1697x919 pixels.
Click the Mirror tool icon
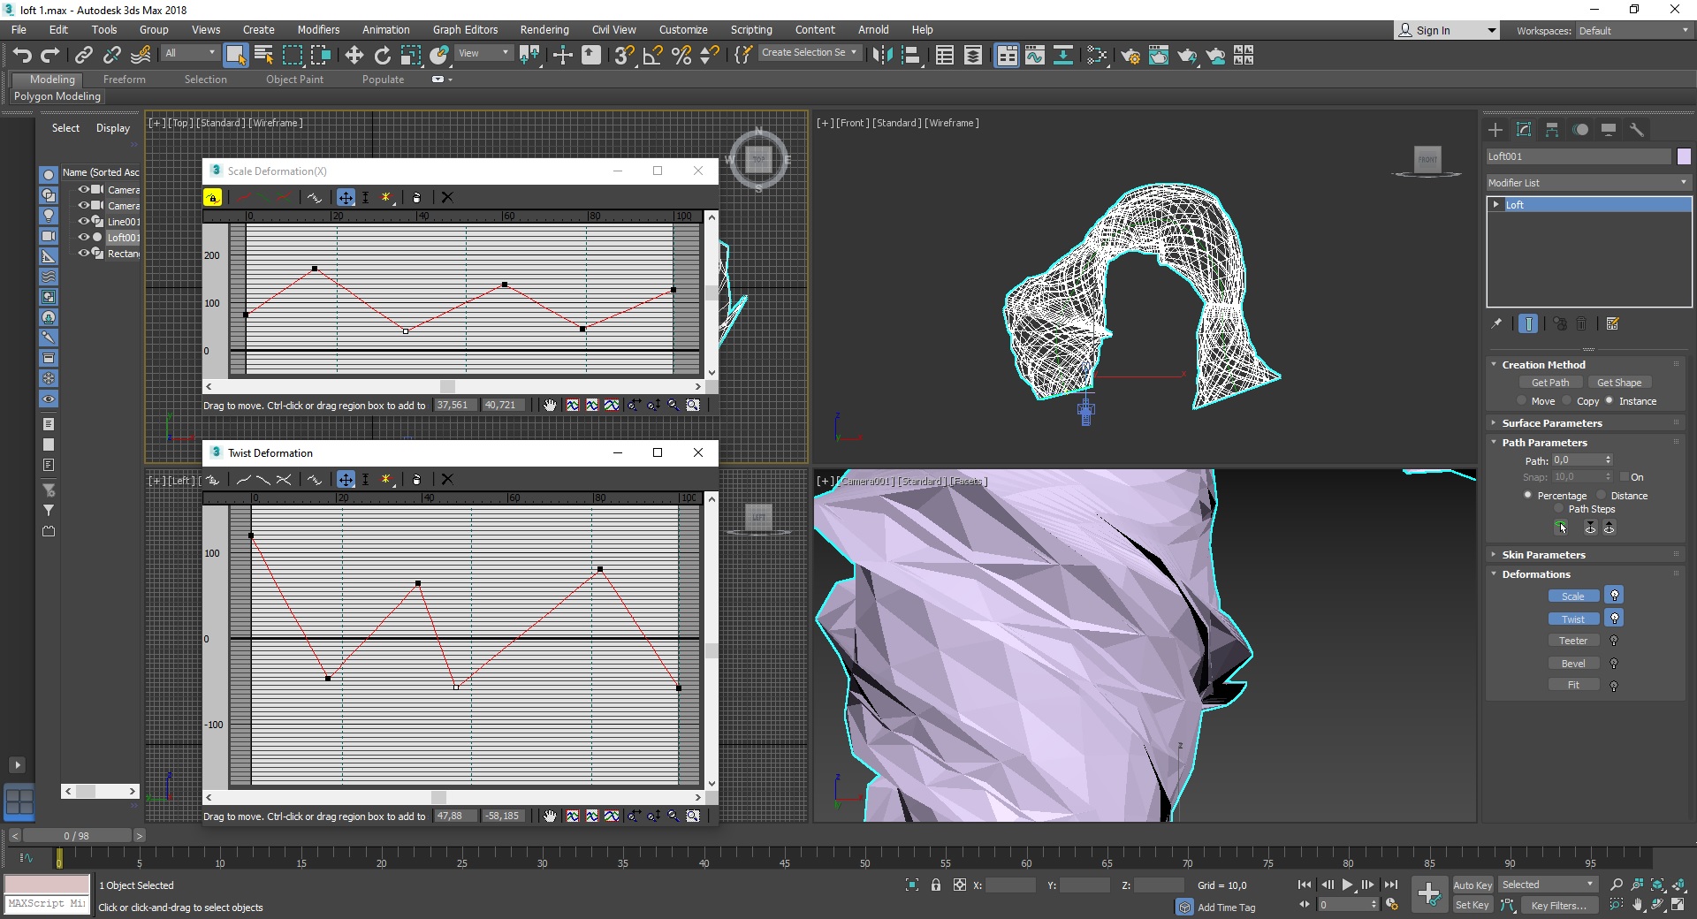881,56
